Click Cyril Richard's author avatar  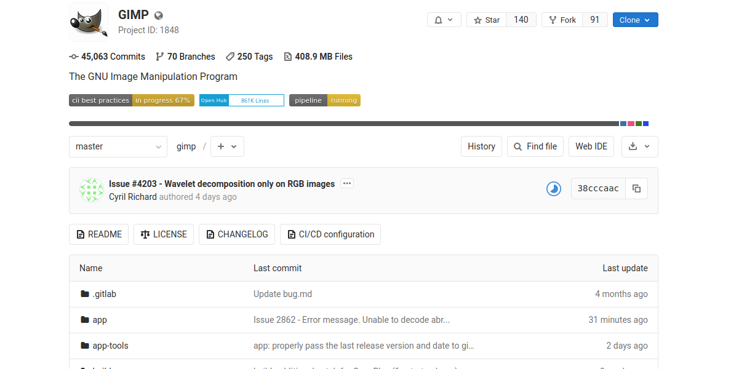(91, 190)
